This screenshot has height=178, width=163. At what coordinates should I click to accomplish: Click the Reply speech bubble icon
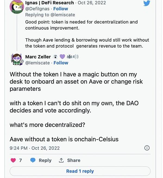33,160
